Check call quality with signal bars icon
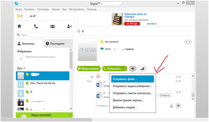The height and width of the screenshot is (122, 209). [142, 69]
